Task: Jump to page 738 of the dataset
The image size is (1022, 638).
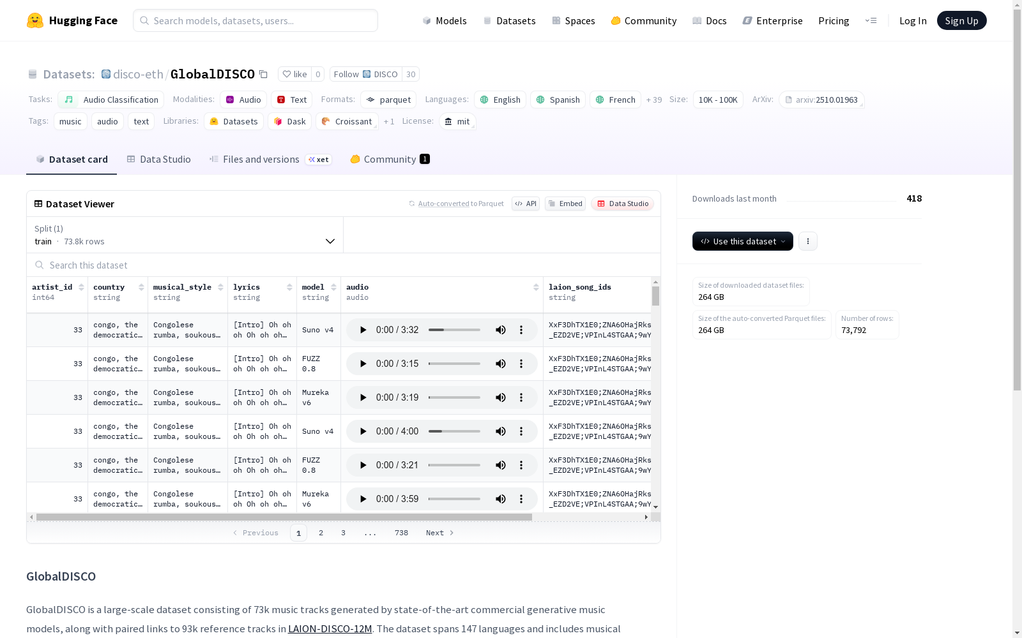Action: [x=401, y=533]
